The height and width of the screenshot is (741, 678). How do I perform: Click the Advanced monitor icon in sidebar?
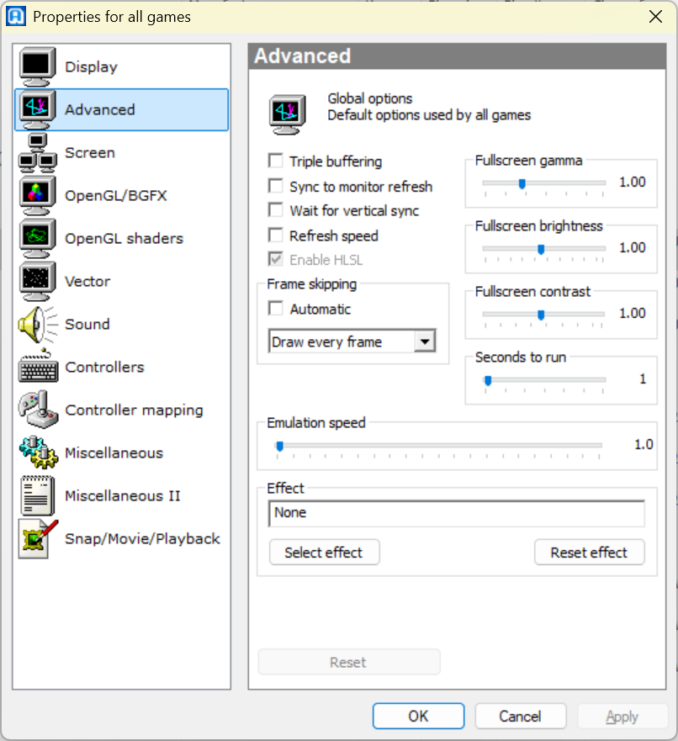pyautogui.click(x=37, y=109)
